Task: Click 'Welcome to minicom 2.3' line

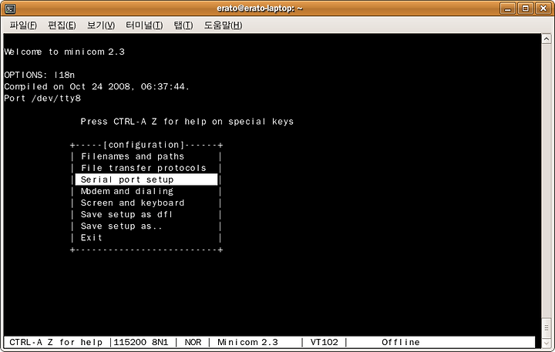Action: tap(65, 52)
